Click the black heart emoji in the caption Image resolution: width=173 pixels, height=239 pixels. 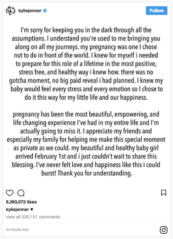coord(32,209)
